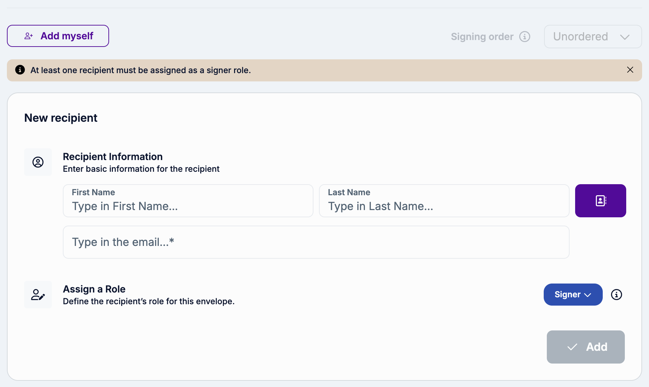This screenshot has width=649, height=387.
Task: Open the Unordered signing order dropdown
Action: pyautogui.click(x=592, y=37)
